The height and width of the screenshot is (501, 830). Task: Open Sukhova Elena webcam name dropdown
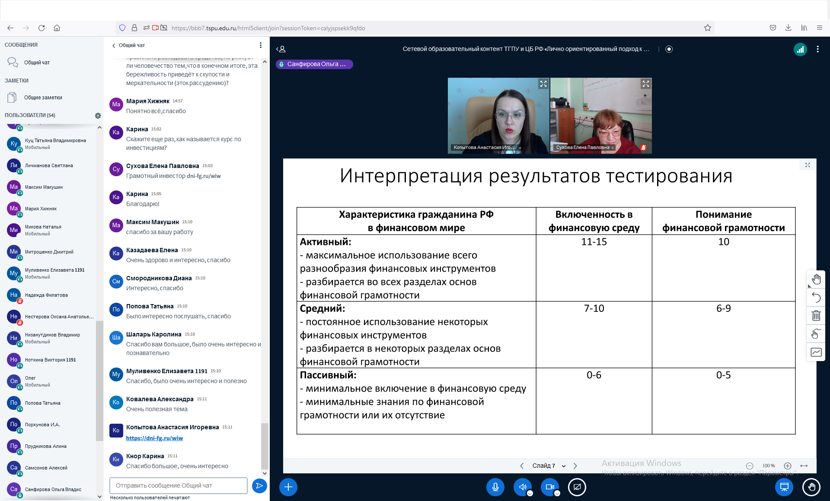click(585, 147)
